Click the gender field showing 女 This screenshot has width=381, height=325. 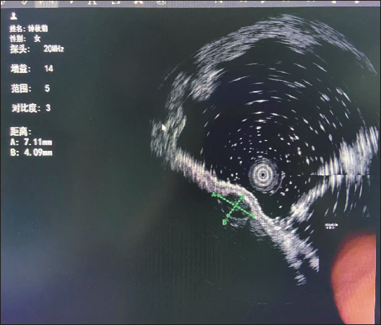[25, 38]
